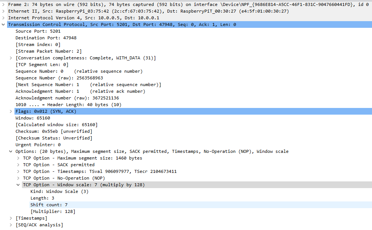Expand TCP Option Maximum segment size
The image size is (372, 230).
point(18,158)
